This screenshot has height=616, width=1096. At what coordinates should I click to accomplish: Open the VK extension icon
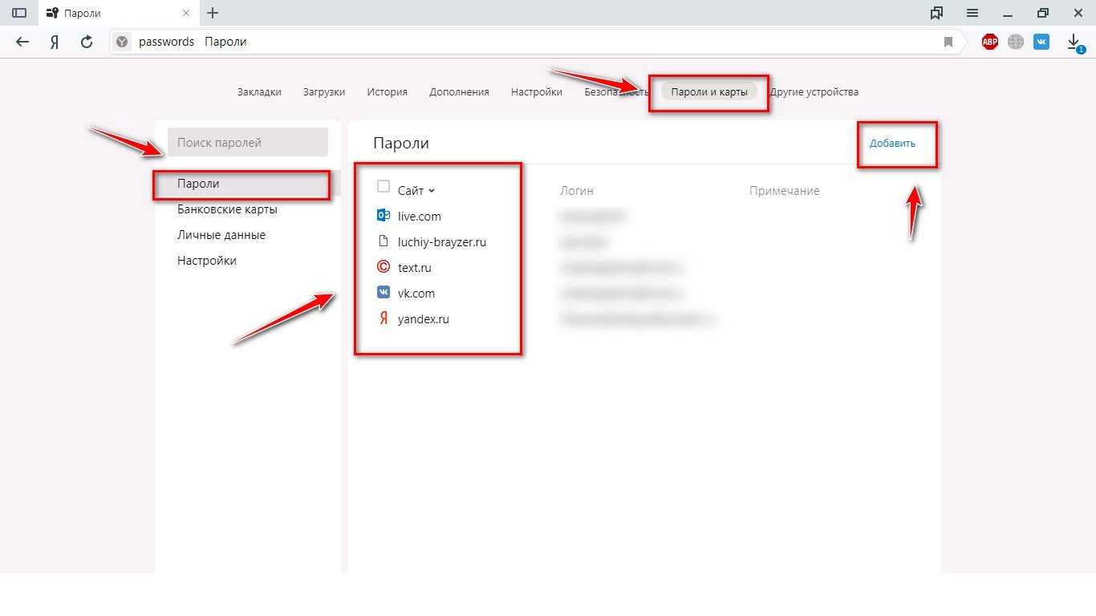pos(1041,42)
